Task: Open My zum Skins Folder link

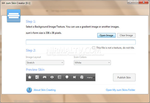Action: click(121, 90)
